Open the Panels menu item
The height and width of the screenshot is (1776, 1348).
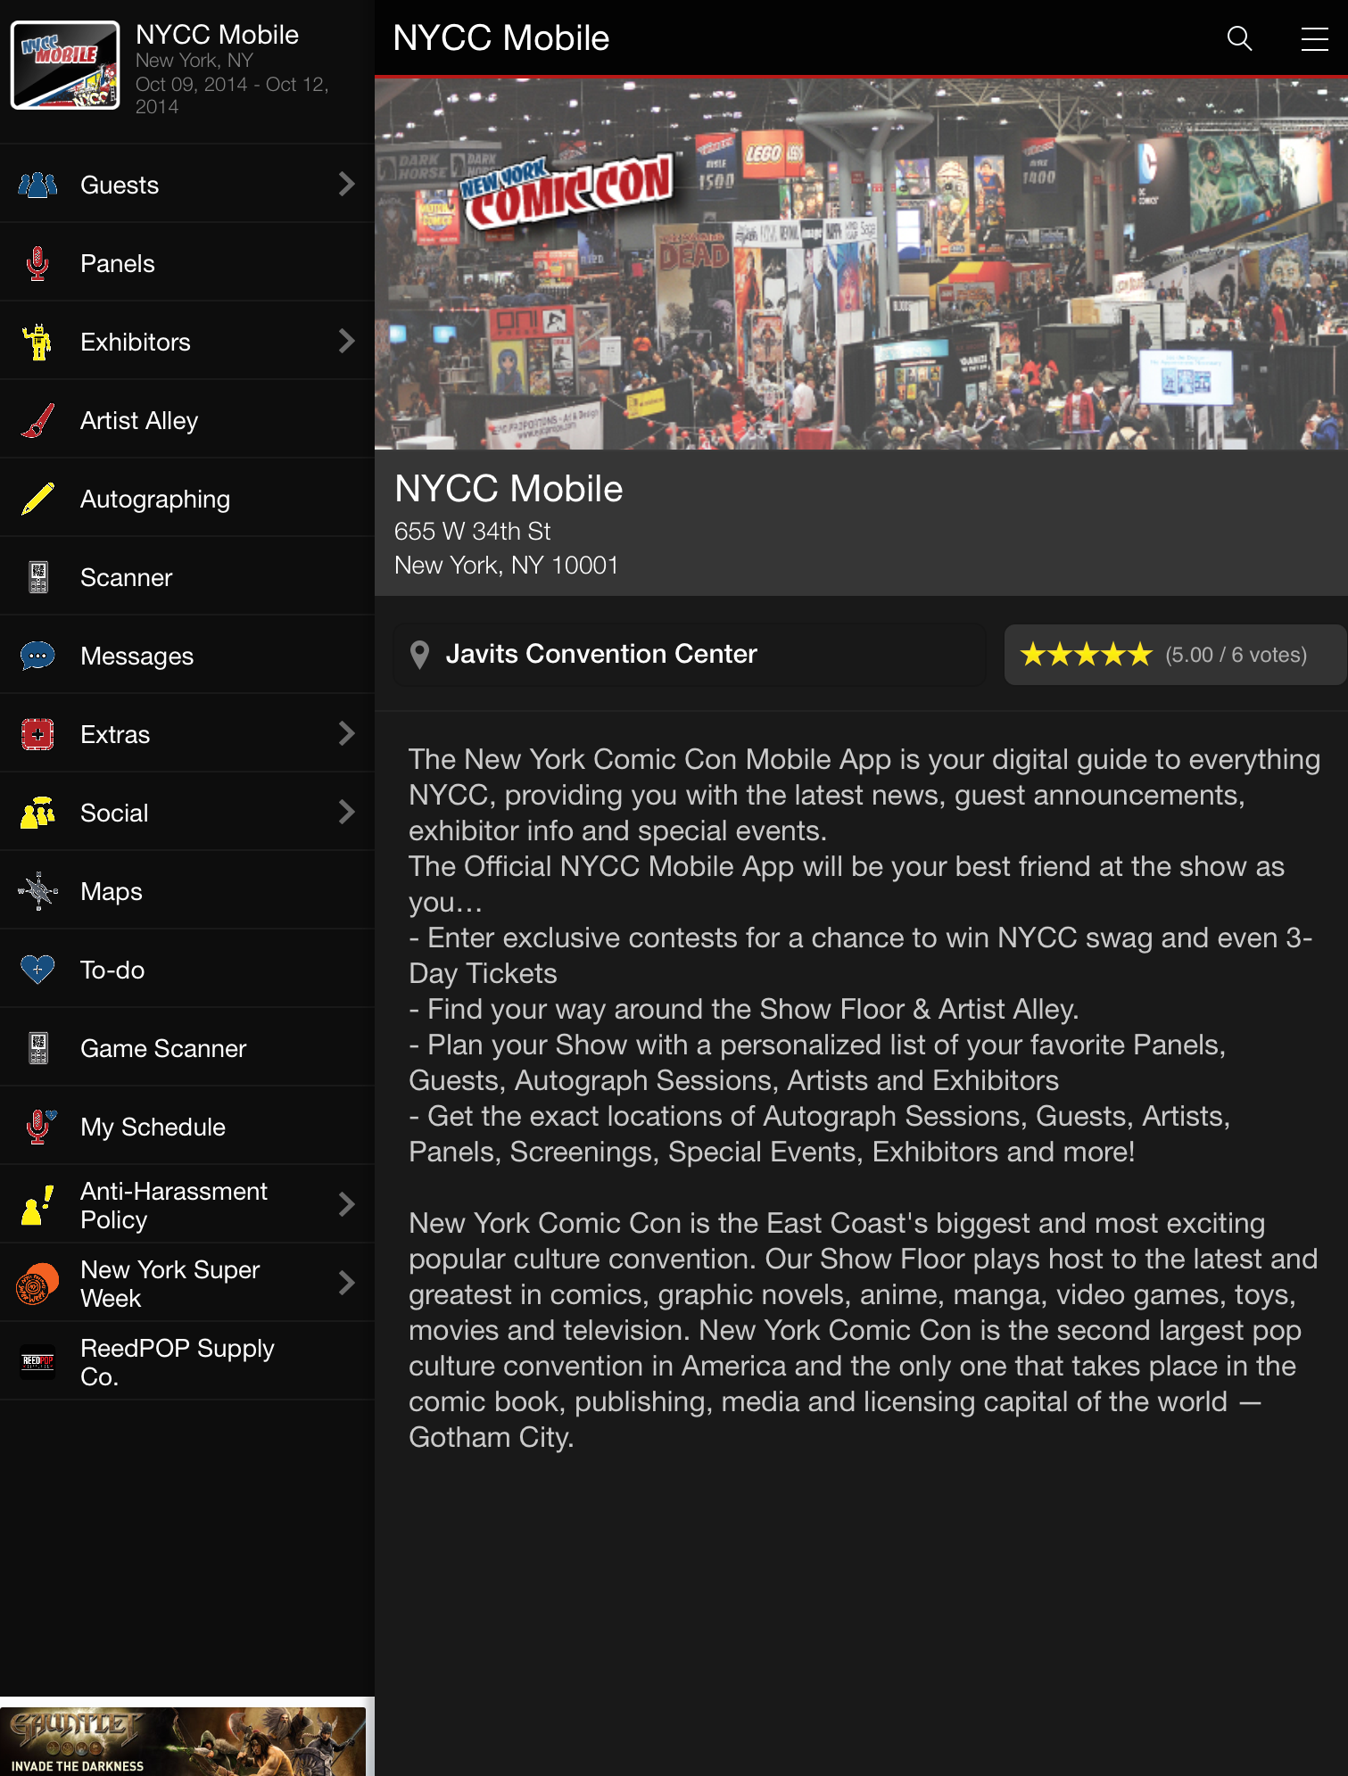click(187, 263)
